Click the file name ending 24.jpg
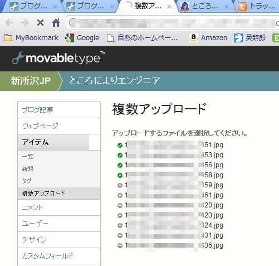Viewport: 279px width, 266px height. (174, 225)
